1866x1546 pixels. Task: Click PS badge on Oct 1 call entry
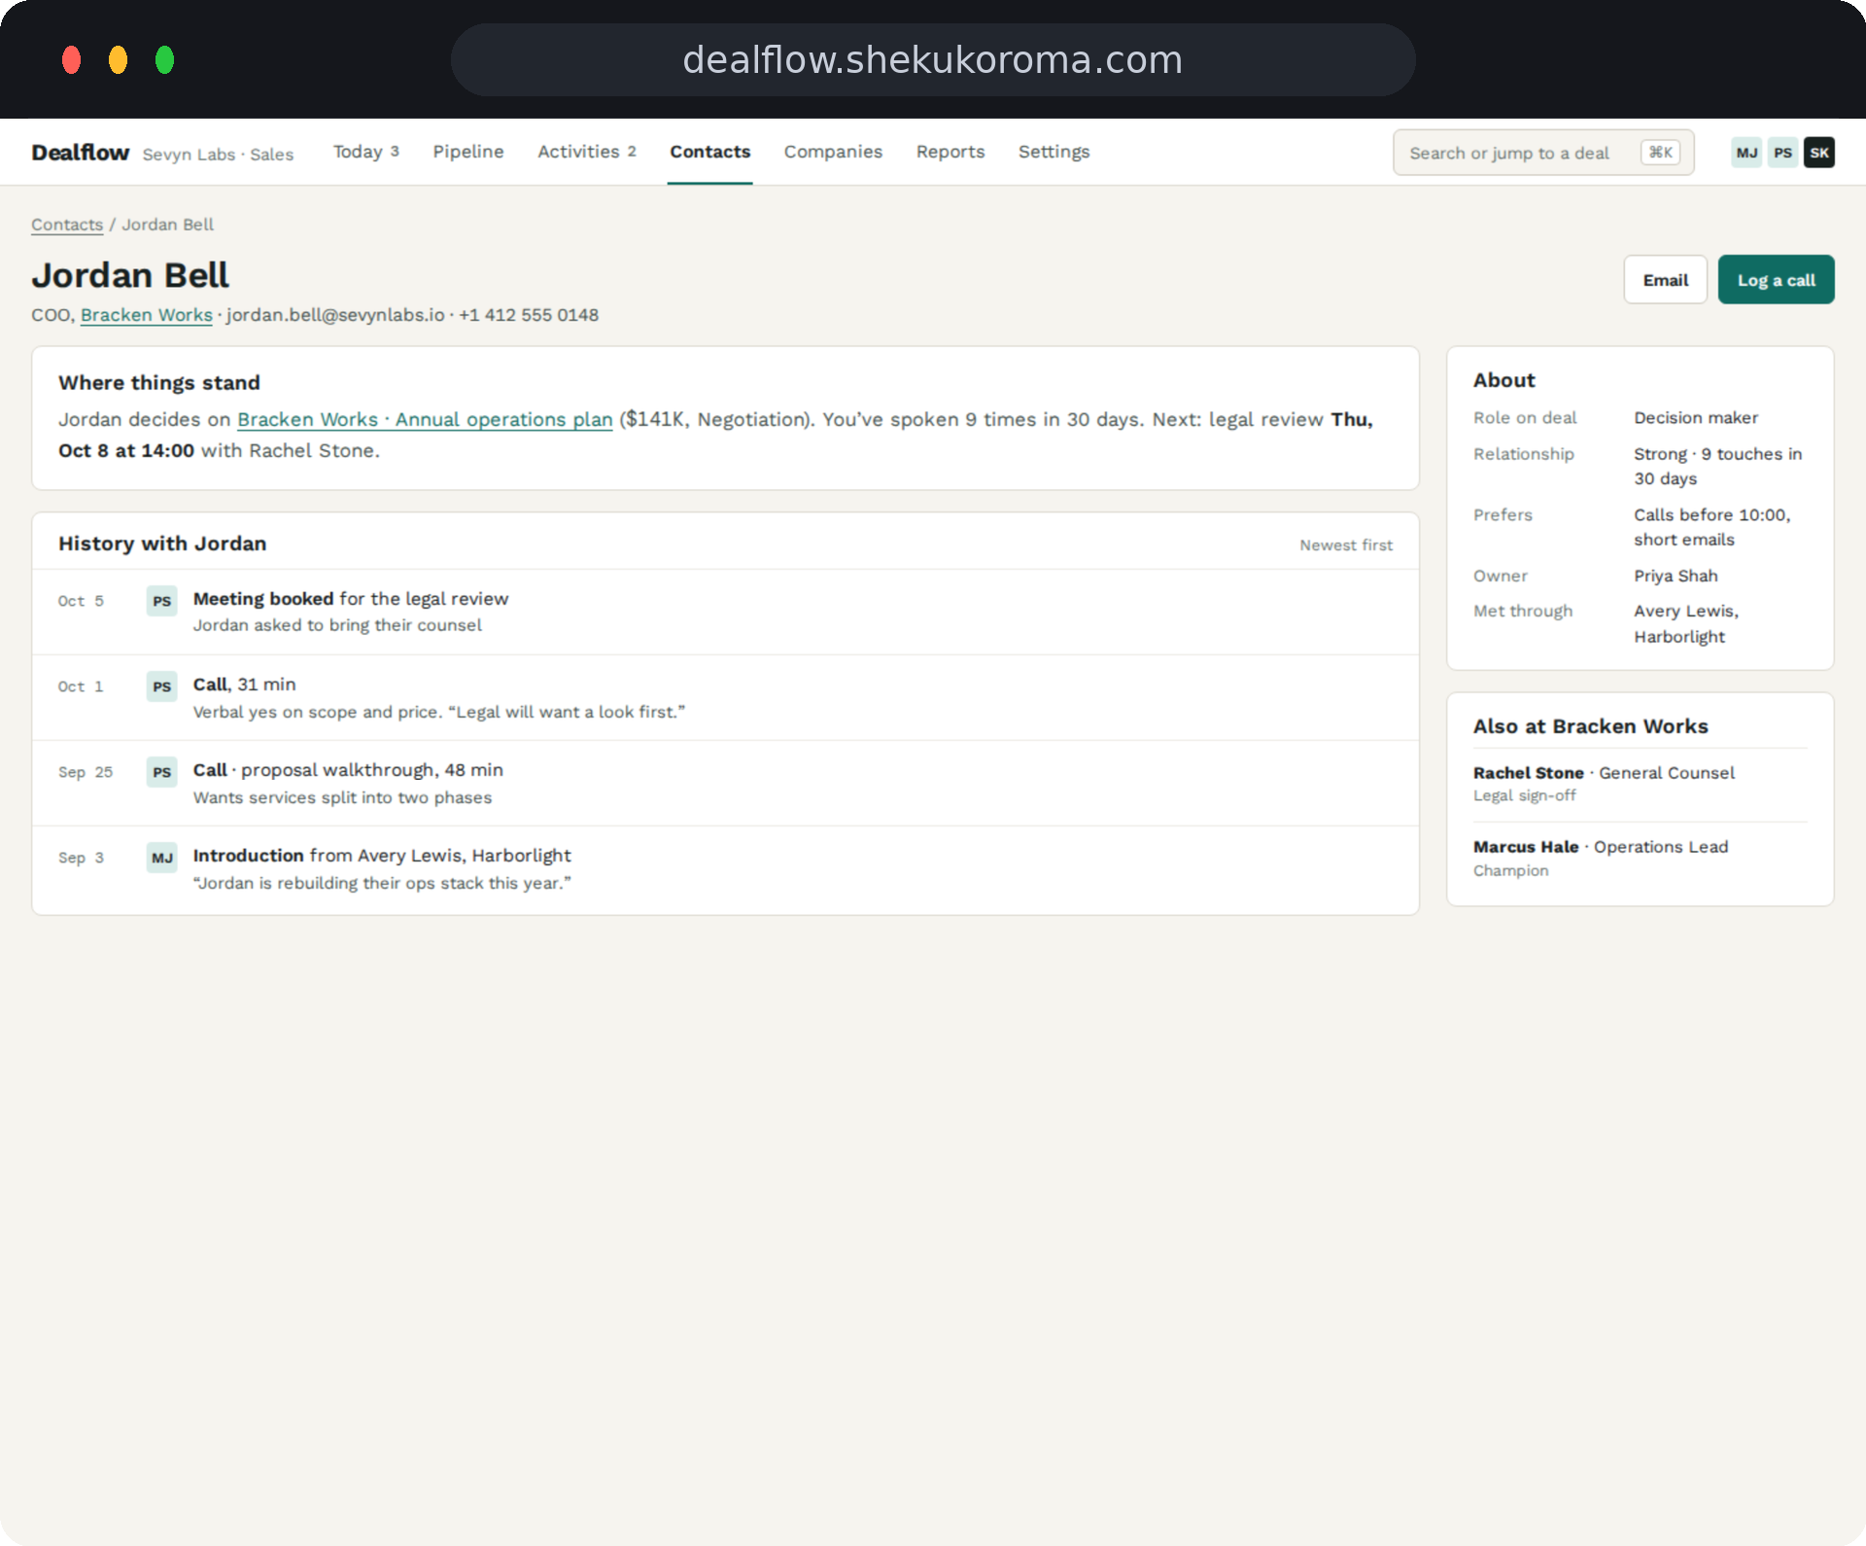pyautogui.click(x=161, y=686)
